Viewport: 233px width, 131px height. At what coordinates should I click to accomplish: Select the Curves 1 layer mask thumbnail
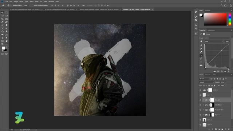(x=212, y=100)
